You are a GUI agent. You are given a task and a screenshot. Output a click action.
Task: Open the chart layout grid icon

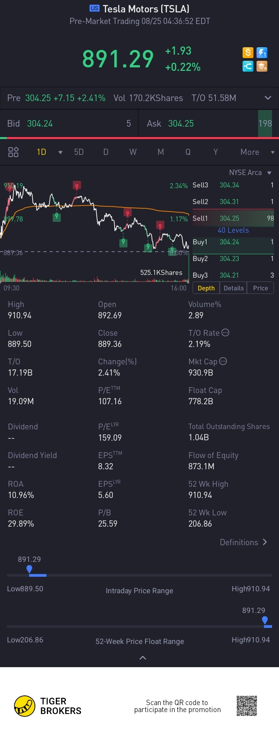(14, 152)
